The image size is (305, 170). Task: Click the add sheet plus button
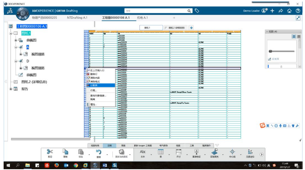tap(191, 28)
